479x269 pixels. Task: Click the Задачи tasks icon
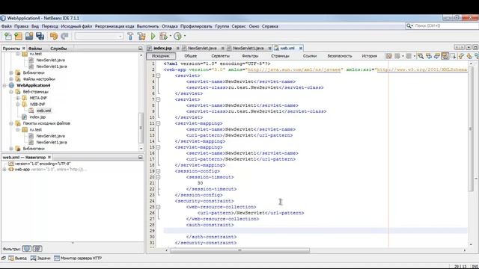pyautogui.click(x=33, y=258)
